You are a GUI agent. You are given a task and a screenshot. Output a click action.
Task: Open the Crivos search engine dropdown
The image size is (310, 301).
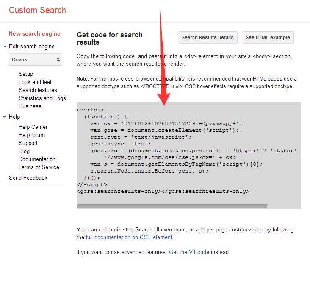tap(36, 59)
